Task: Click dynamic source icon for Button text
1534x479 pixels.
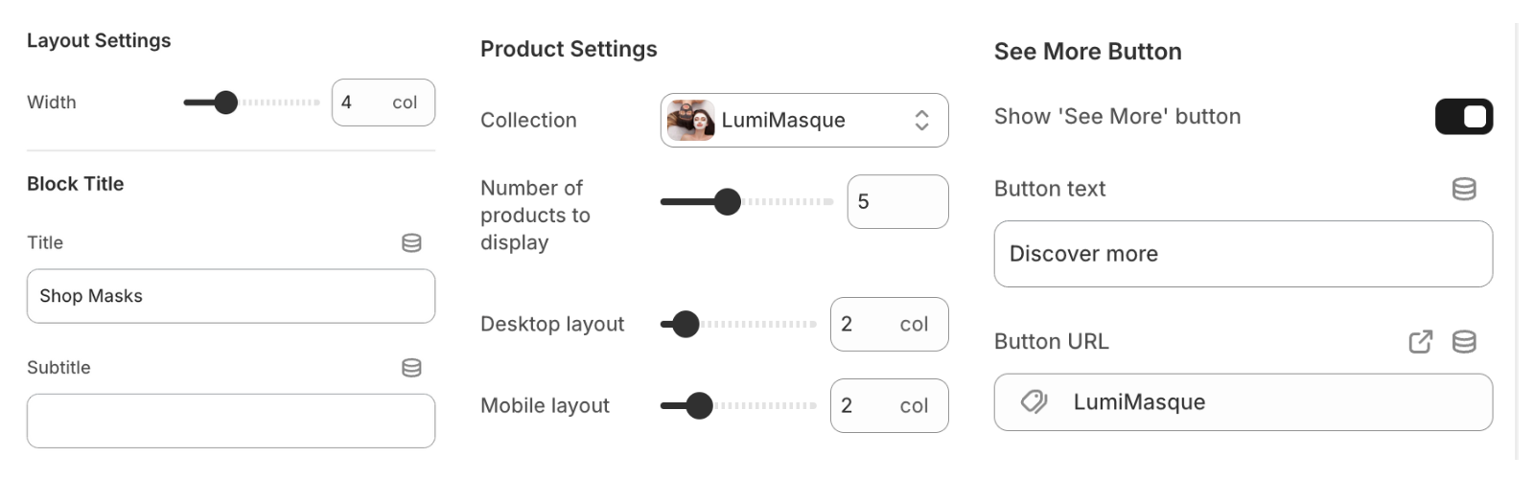Action: [1463, 189]
